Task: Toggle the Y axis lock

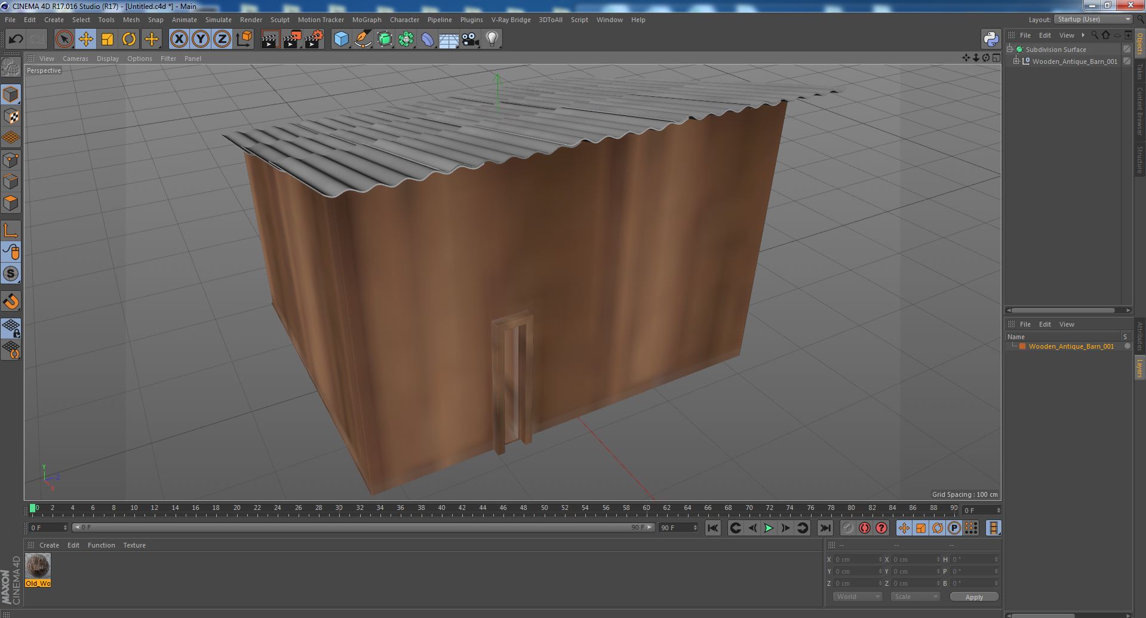Action: (x=200, y=39)
